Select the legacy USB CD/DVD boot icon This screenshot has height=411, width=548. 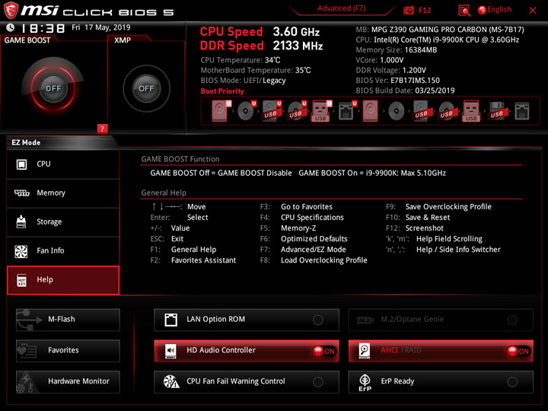(x=447, y=111)
